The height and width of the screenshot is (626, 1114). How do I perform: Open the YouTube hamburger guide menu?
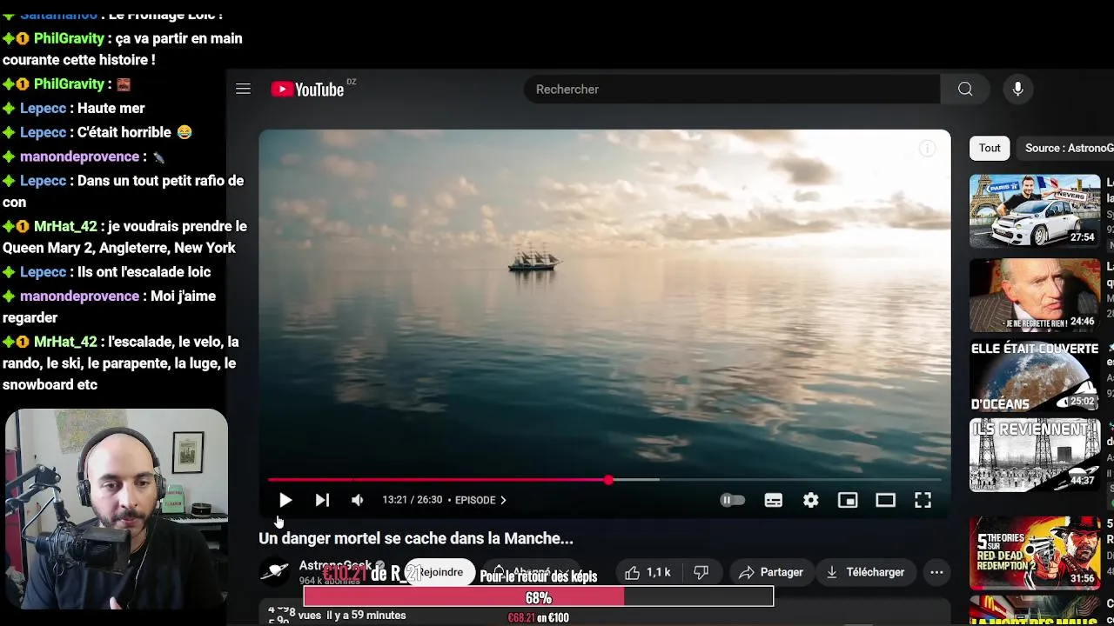pos(243,89)
